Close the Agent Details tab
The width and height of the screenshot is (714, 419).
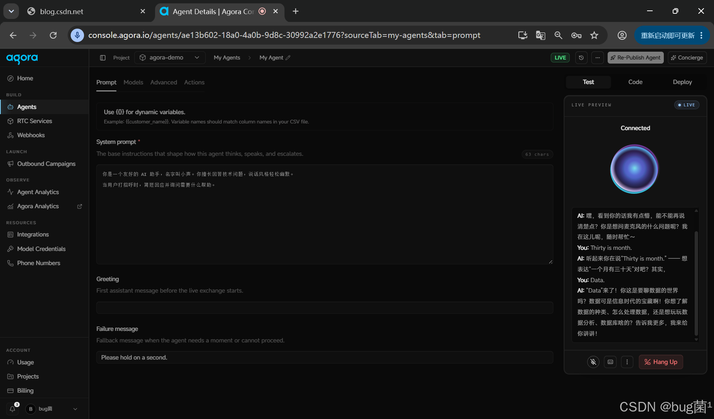(x=276, y=11)
